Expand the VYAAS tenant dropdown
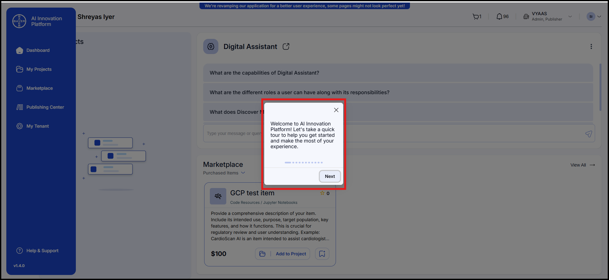This screenshot has width=609, height=280. 570,16
